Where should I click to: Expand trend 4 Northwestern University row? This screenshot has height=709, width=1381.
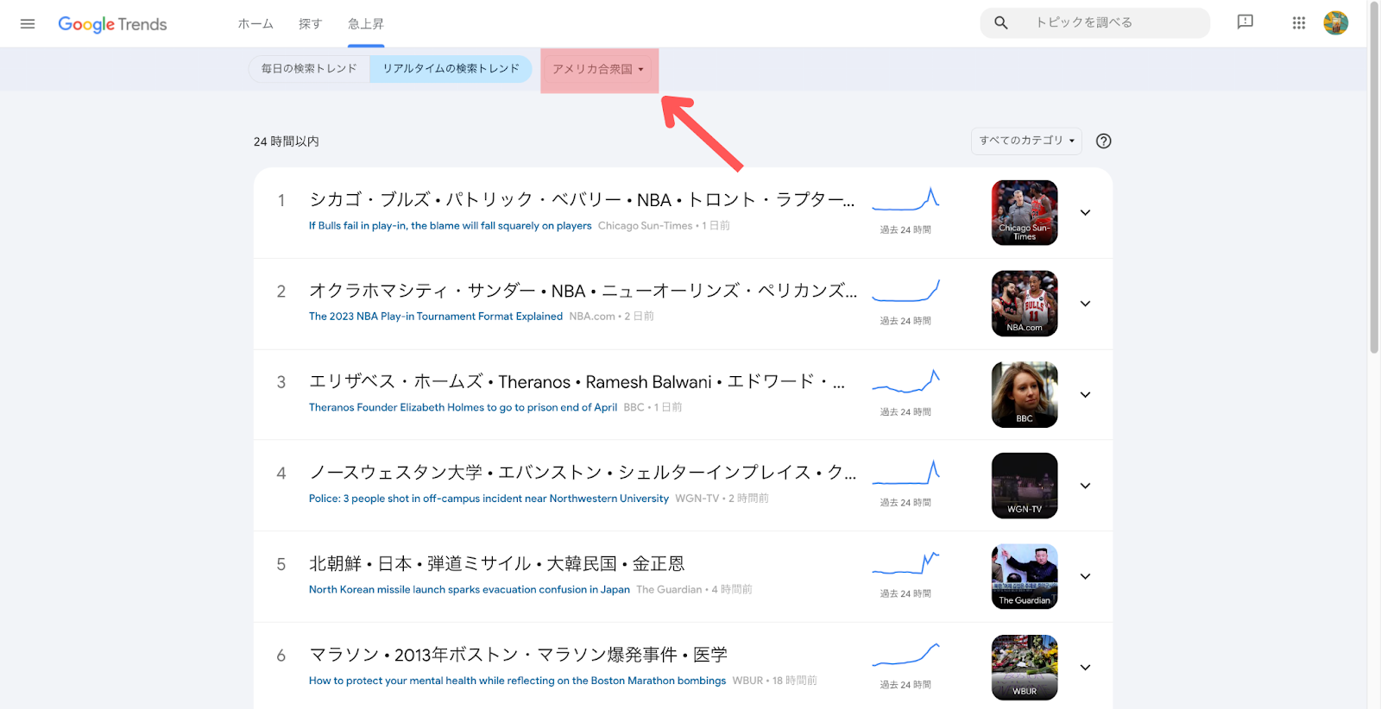(1086, 486)
